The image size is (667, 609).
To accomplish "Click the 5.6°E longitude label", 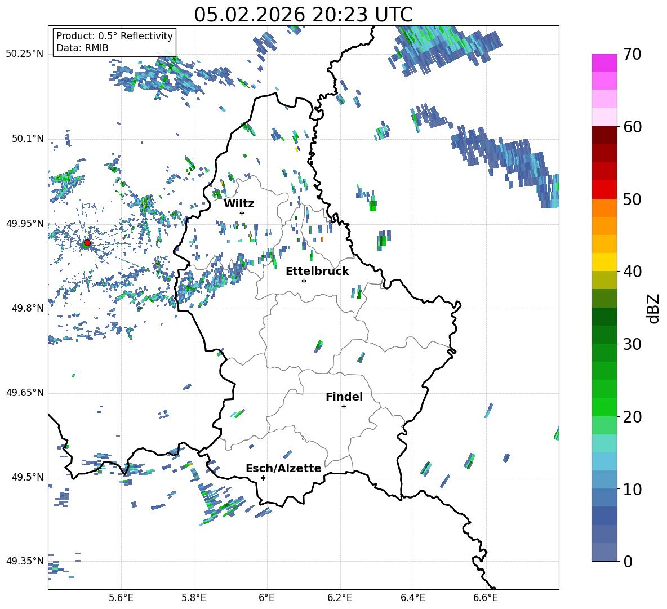I will pos(121,598).
